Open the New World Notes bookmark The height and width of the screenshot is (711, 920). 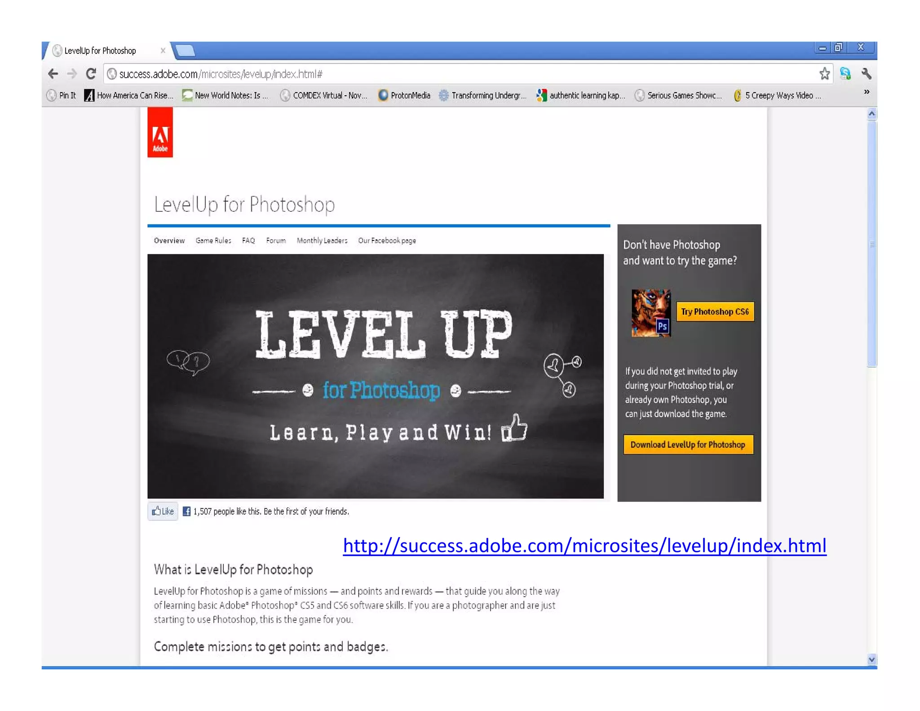pos(226,95)
